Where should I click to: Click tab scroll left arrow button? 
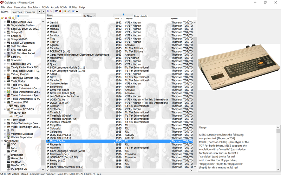(40, 12)
